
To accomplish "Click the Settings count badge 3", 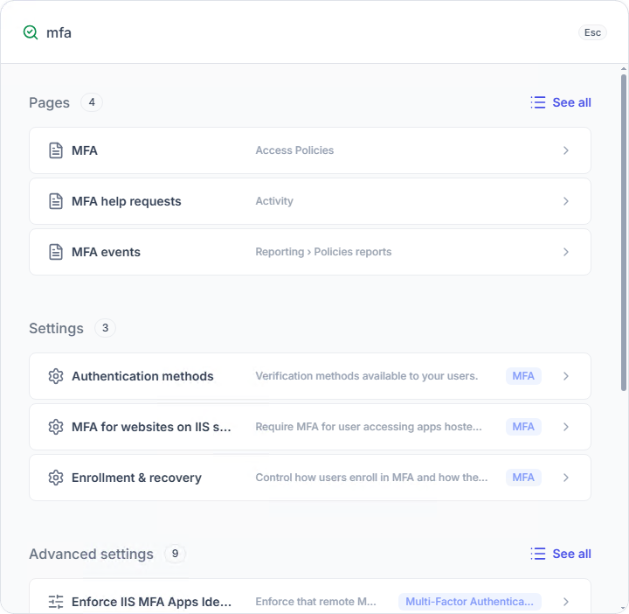I will tap(105, 328).
